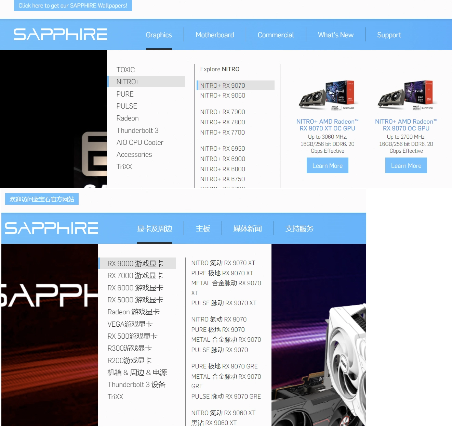Choose NITRO+ RX 7900 series
The height and width of the screenshot is (427, 452).
223,112
